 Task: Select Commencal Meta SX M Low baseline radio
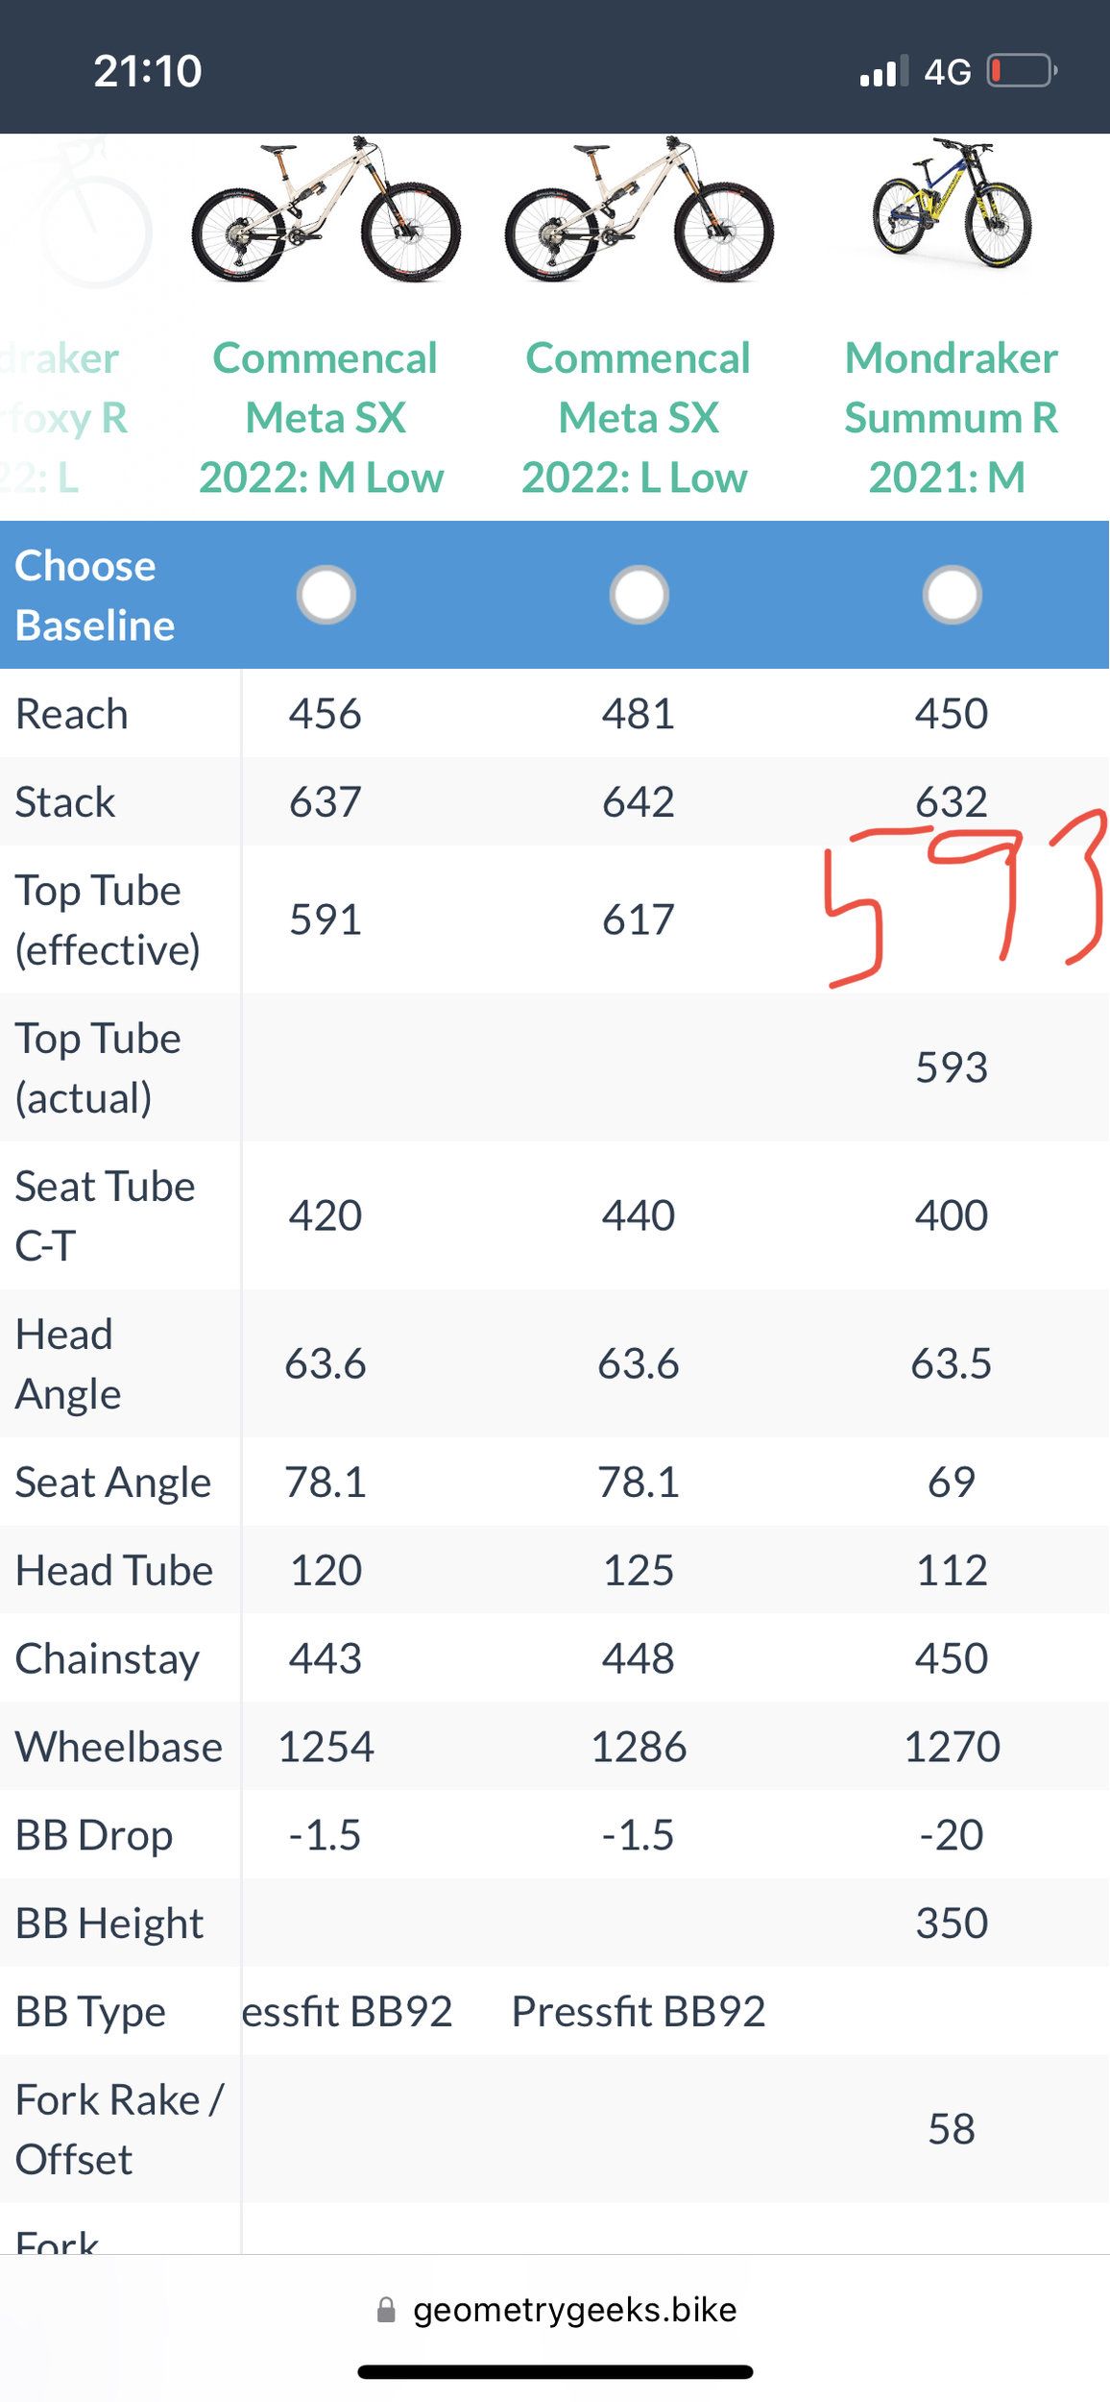(x=326, y=595)
